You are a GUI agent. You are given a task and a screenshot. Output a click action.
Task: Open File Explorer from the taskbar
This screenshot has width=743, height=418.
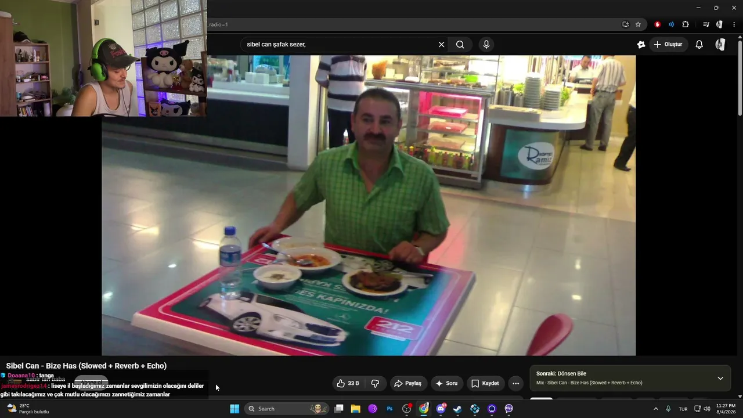tap(356, 409)
